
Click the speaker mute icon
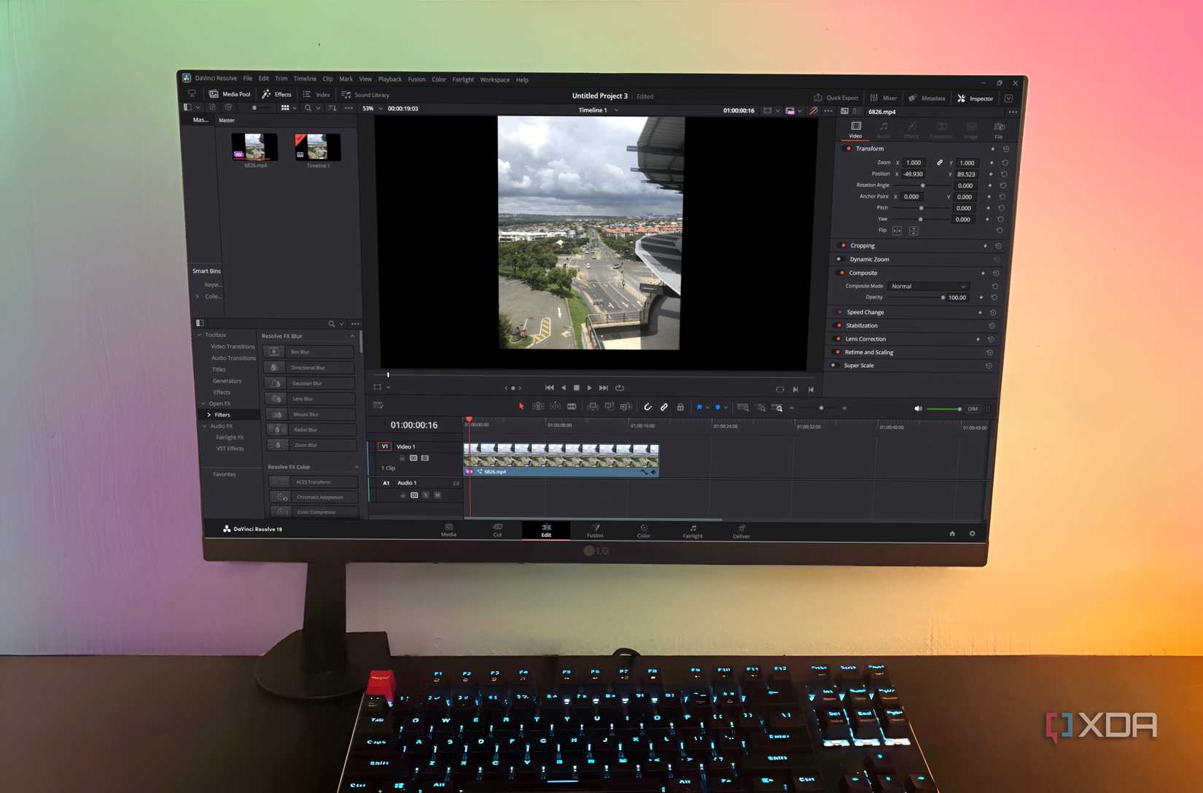tap(918, 409)
